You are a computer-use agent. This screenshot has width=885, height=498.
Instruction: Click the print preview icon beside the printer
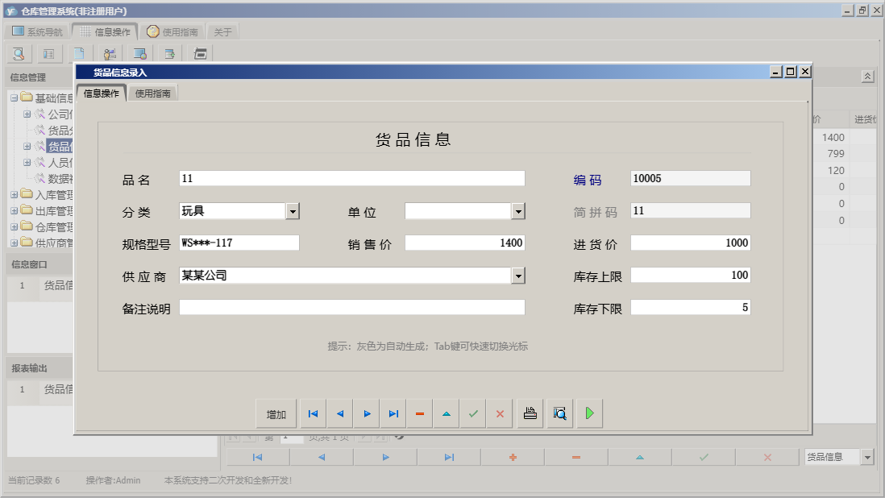559,413
